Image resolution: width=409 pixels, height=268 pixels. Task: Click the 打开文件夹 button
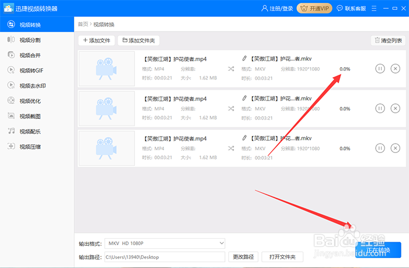coord(282,257)
